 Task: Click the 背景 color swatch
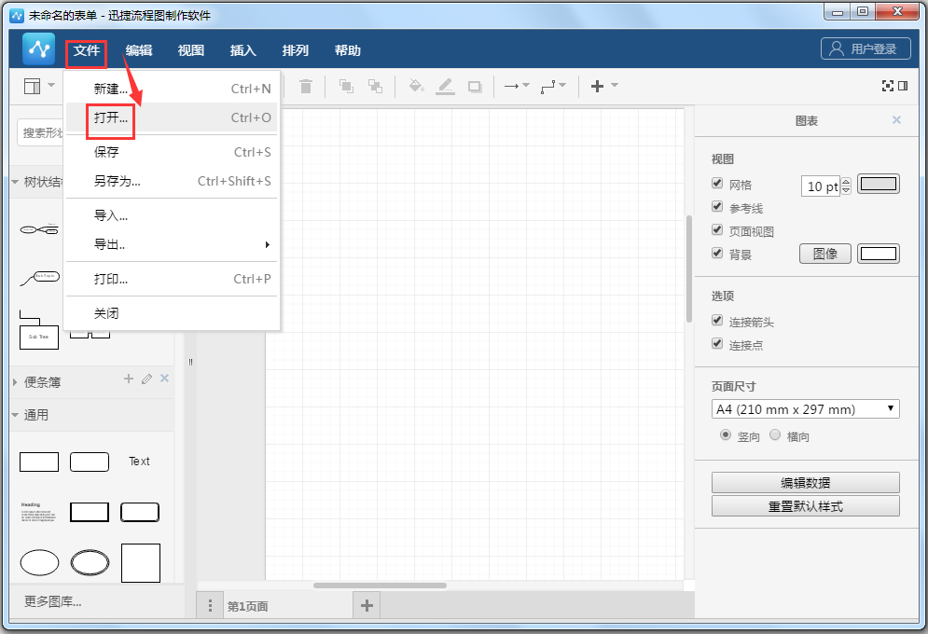pos(878,253)
